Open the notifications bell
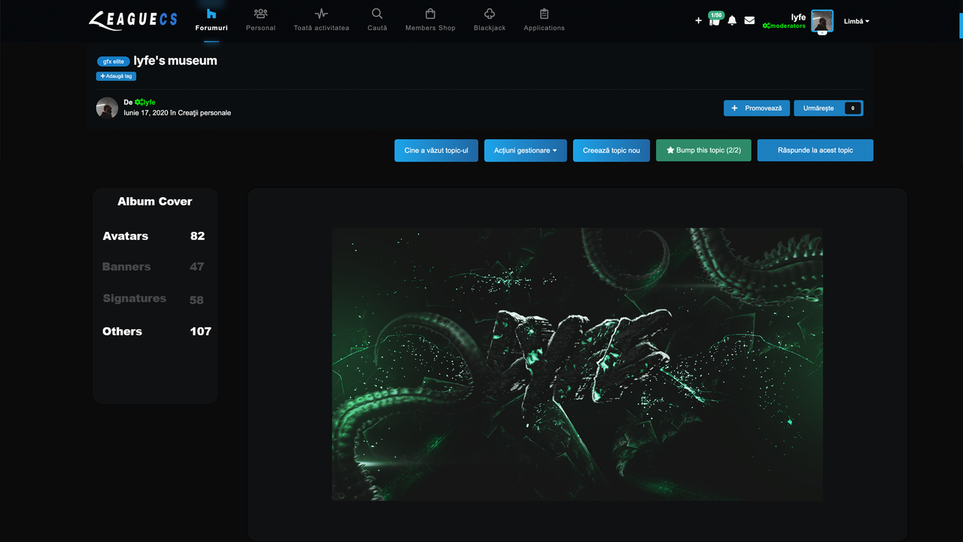The width and height of the screenshot is (963, 542). [732, 21]
